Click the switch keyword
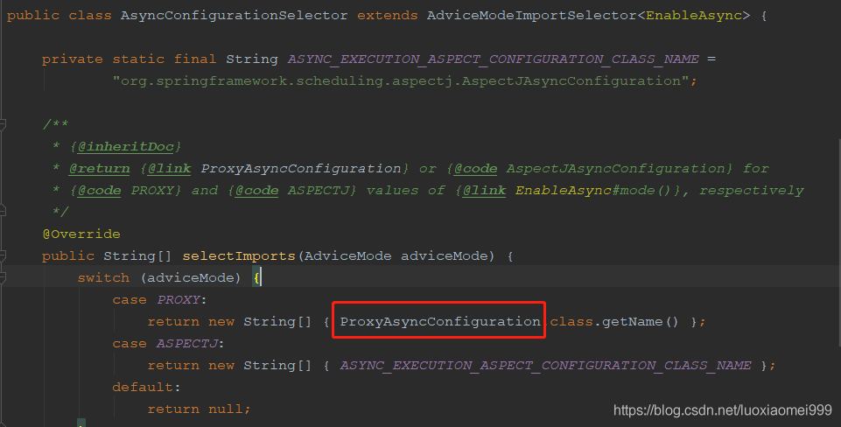841x427 pixels. tap(103, 278)
